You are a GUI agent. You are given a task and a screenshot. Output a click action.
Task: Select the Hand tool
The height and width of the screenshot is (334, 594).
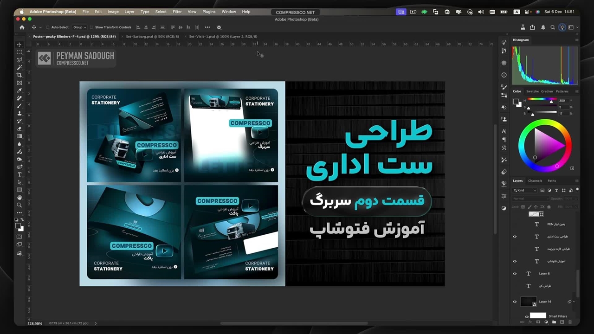pyautogui.click(x=19, y=198)
